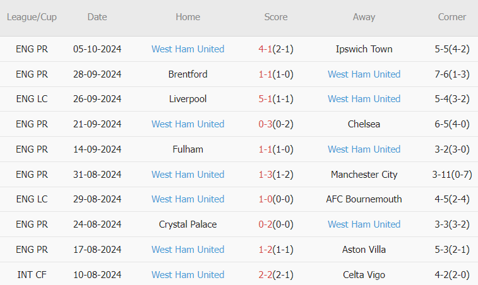Click the Corner column header
The width and height of the screenshot is (478, 285).
coord(451,17)
